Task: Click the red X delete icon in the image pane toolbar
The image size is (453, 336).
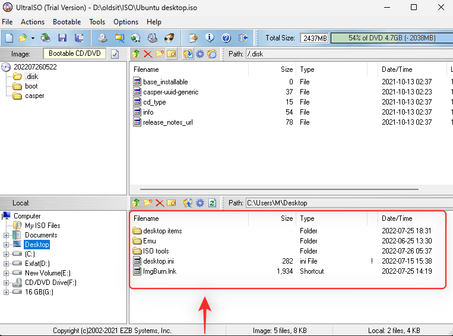Action: (x=148, y=54)
